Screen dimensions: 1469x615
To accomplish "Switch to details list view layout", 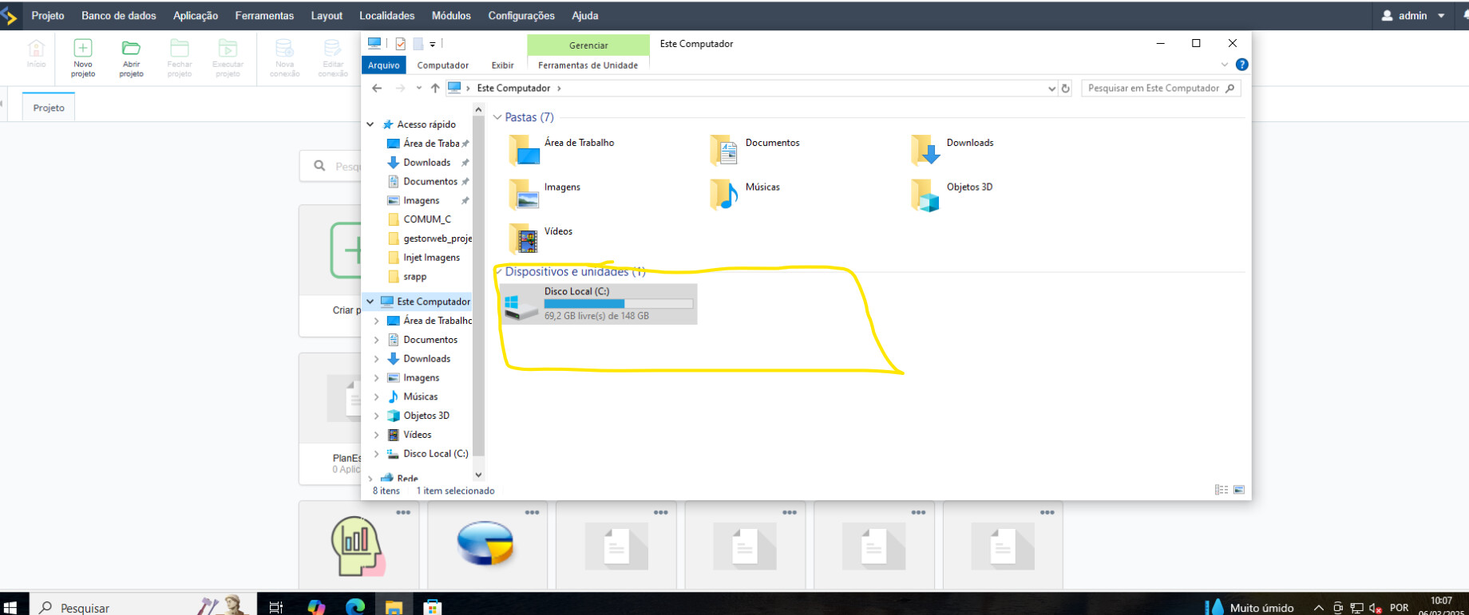I will pyautogui.click(x=1222, y=490).
